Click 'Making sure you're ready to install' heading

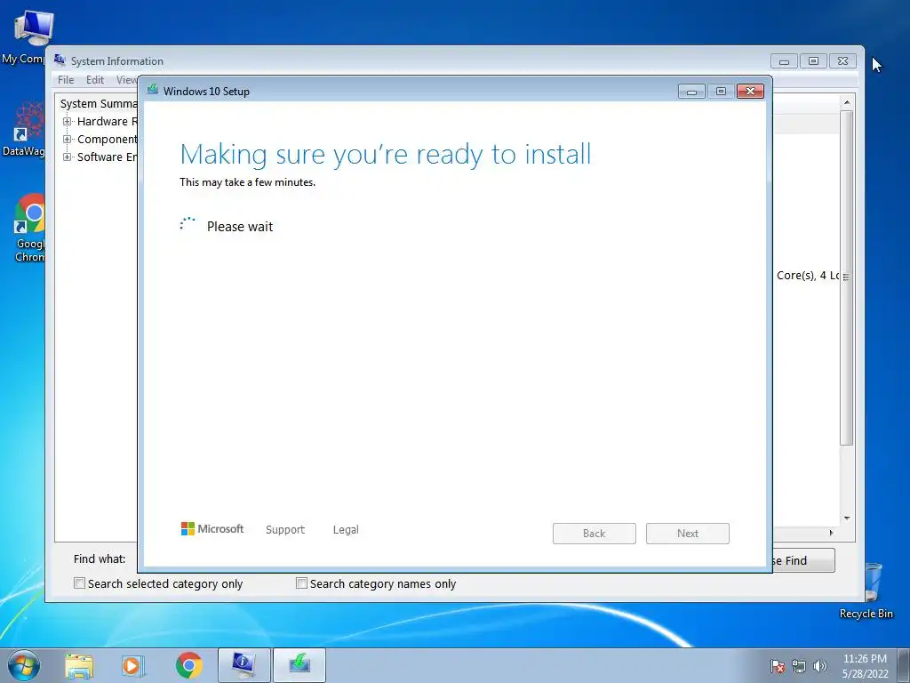(x=386, y=155)
